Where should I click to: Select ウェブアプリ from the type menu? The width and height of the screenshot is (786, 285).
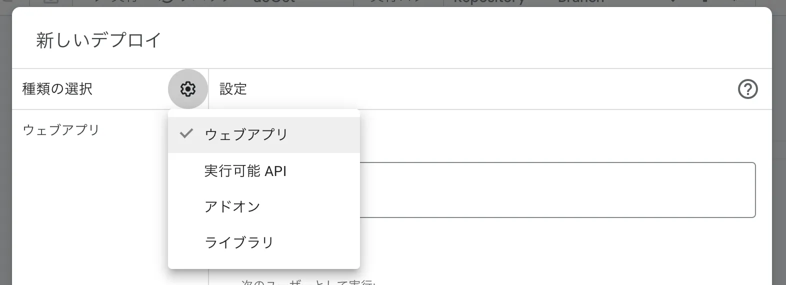(x=246, y=134)
